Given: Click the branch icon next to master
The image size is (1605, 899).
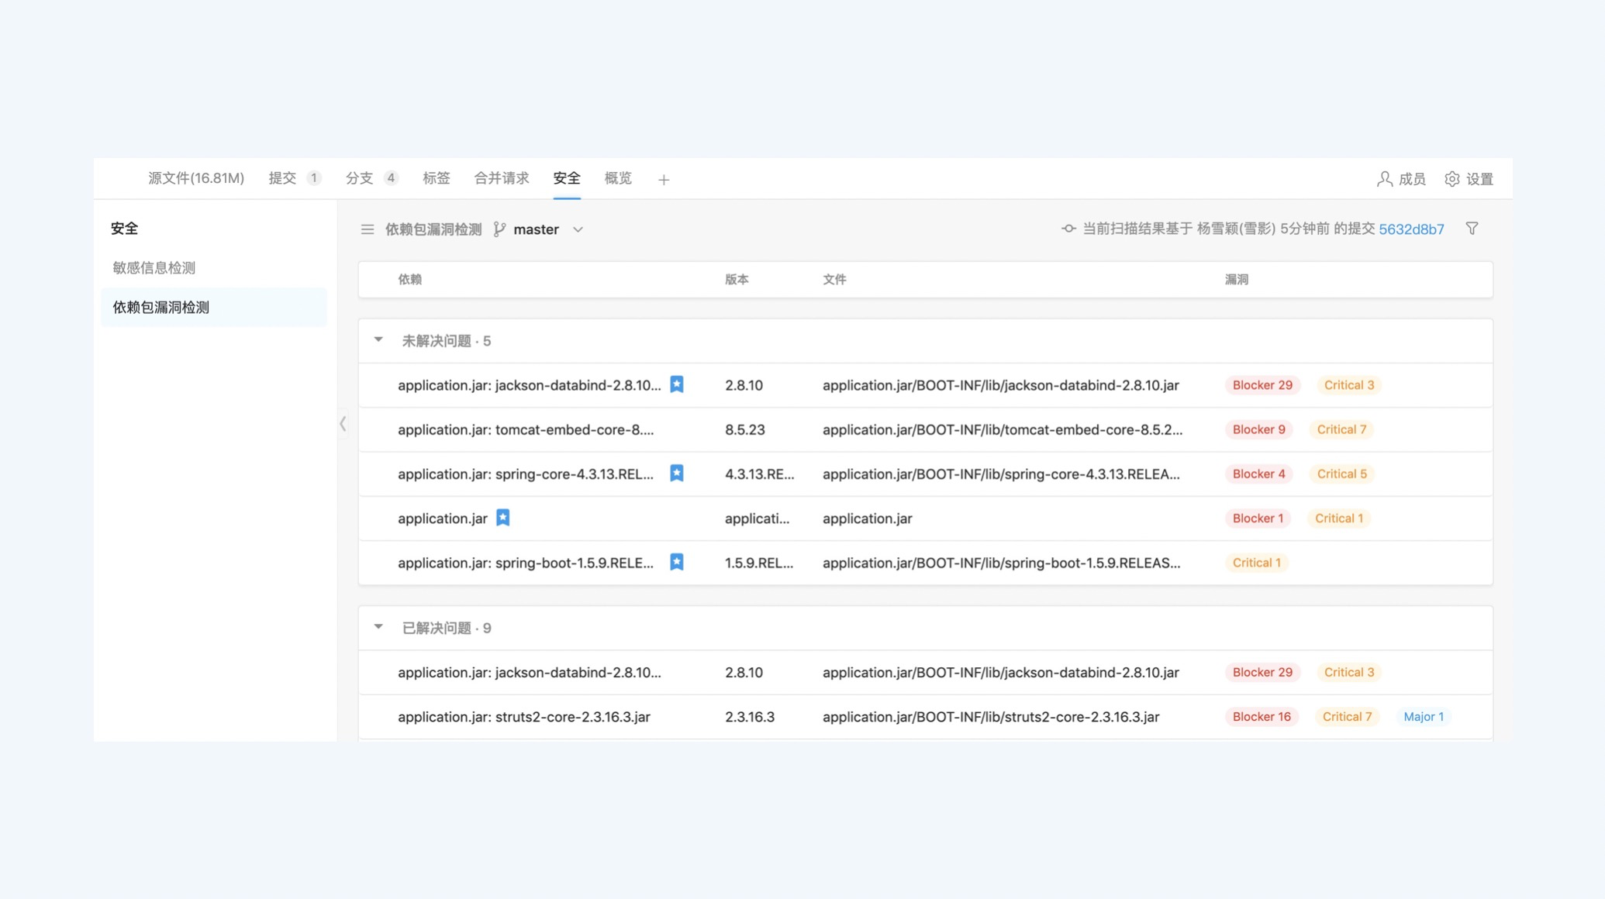Looking at the screenshot, I should coord(499,229).
